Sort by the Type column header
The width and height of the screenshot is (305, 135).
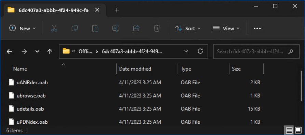186,69
